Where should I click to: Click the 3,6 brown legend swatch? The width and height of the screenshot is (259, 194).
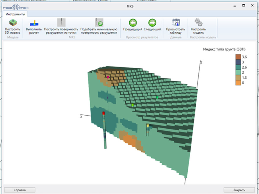pyautogui.click(x=238, y=57)
